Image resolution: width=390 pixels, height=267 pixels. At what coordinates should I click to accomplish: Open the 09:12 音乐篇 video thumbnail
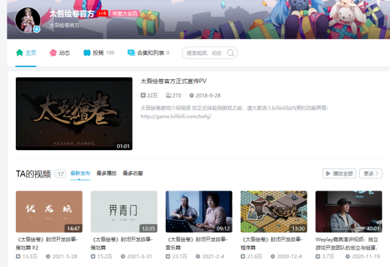pyautogui.click(x=199, y=212)
